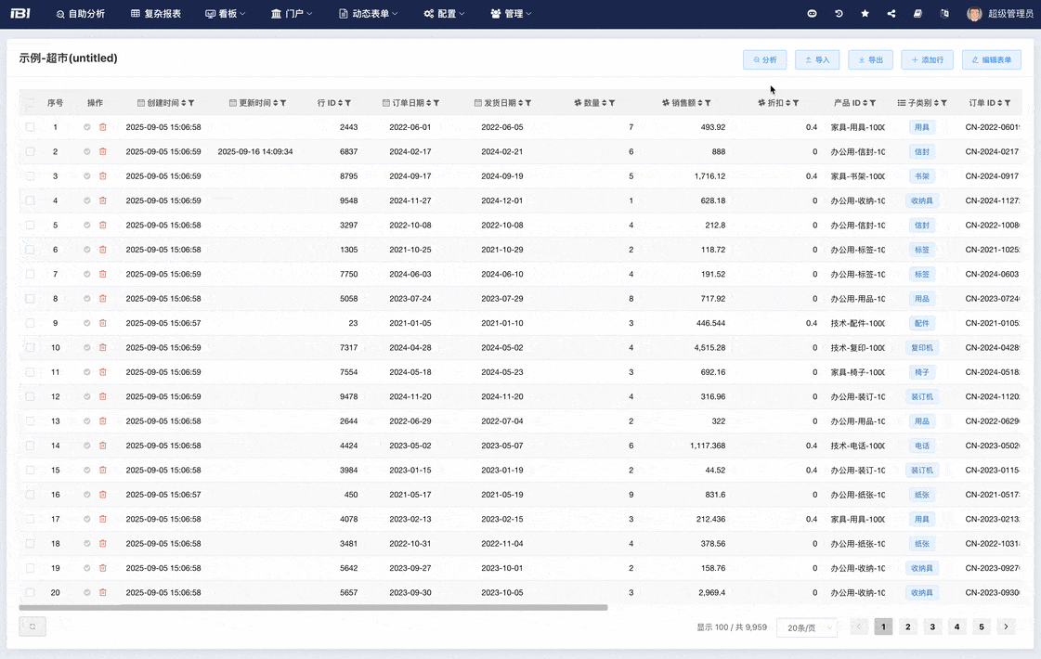
Task: Click the star favorites icon in top bar
Action: 865,14
